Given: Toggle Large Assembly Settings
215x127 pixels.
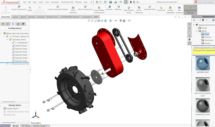Looking at the screenshot, I should (190, 10).
